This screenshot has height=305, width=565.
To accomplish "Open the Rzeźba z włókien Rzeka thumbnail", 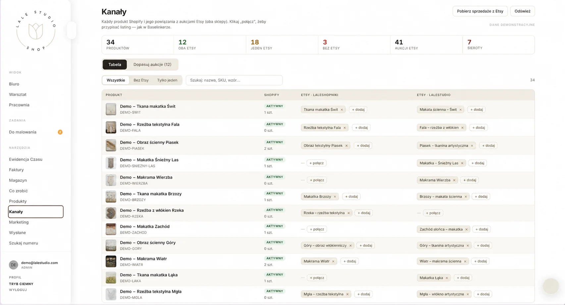I will point(111,213).
